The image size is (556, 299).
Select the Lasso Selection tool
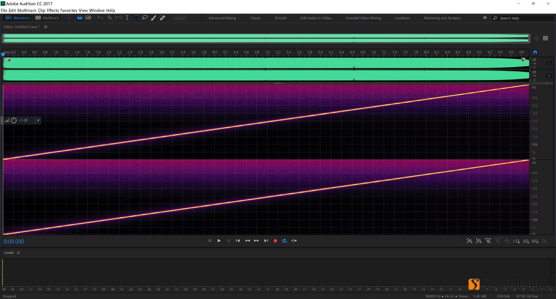[145, 18]
